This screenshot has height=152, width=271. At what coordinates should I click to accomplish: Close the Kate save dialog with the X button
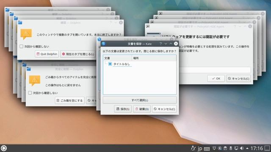tap(176, 43)
